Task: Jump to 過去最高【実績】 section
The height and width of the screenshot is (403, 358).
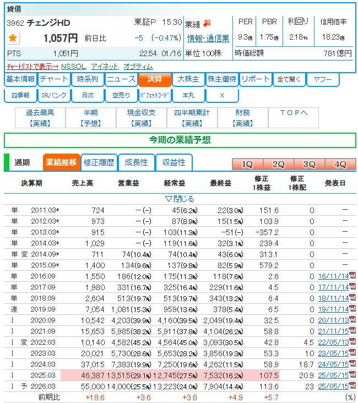Action: (x=40, y=118)
